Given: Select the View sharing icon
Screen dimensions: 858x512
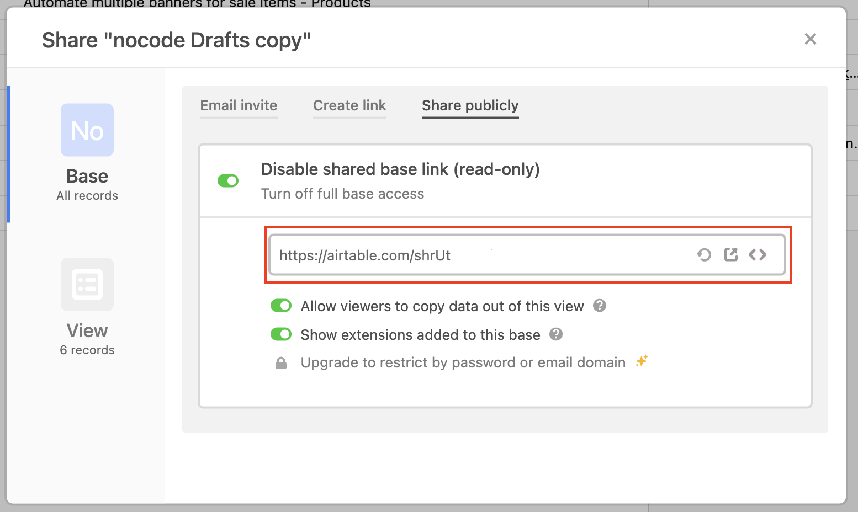Looking at the screenshot, I should pyautogui.click(x=87, y=285).
